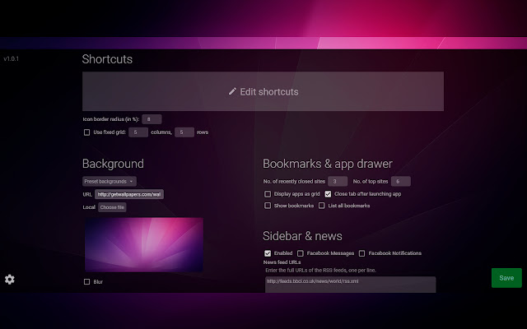Click the Background section heading
Viewport: 527px width, 329px height.
coord(113,164)
